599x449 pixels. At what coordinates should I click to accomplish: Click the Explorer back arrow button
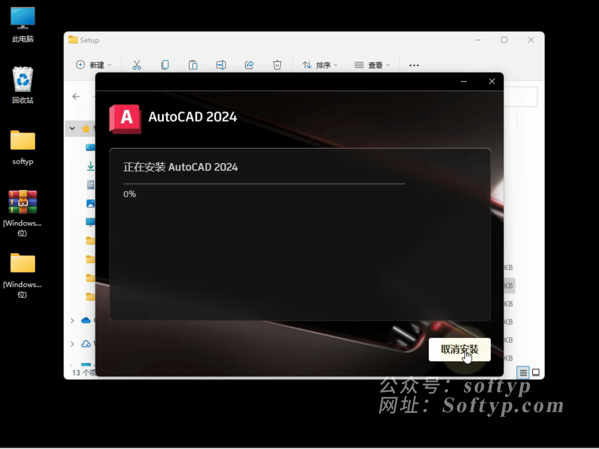click(76, 96)
